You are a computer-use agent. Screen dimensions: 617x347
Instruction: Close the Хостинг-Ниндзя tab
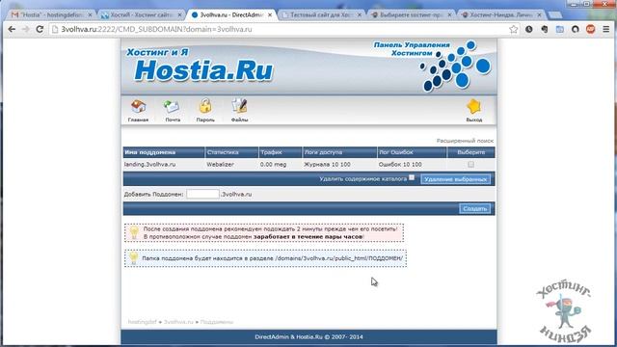[540, 15]
